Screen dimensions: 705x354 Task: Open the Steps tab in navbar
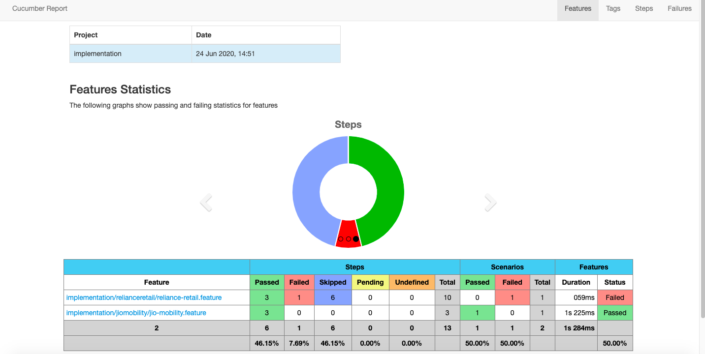tap(643, 8)
